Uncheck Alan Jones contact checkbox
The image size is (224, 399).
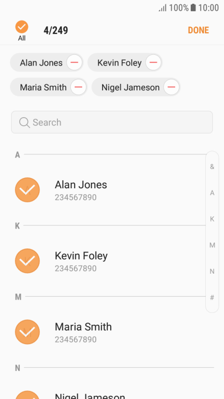click(x=27, y=190)
